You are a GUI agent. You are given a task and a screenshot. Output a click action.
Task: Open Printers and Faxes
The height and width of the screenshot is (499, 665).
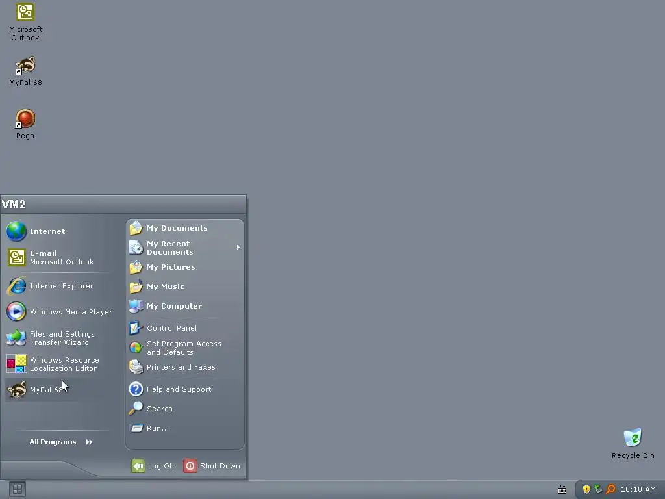[x=184, y=368]
